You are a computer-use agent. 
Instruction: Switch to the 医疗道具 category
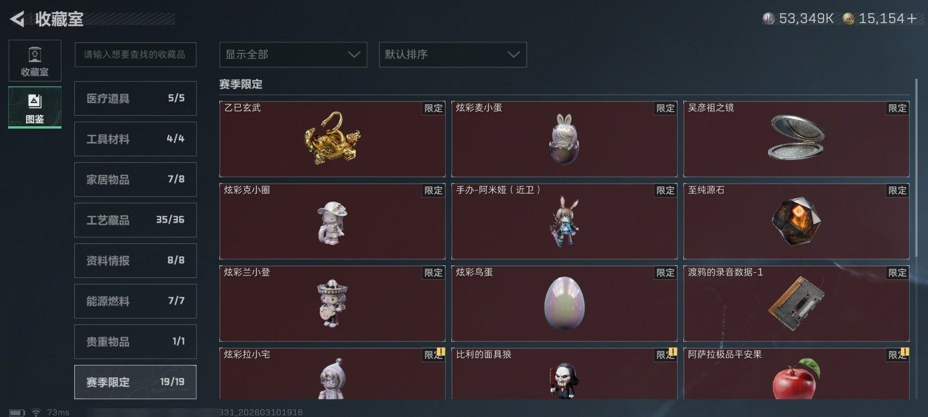tap(135, 98)
